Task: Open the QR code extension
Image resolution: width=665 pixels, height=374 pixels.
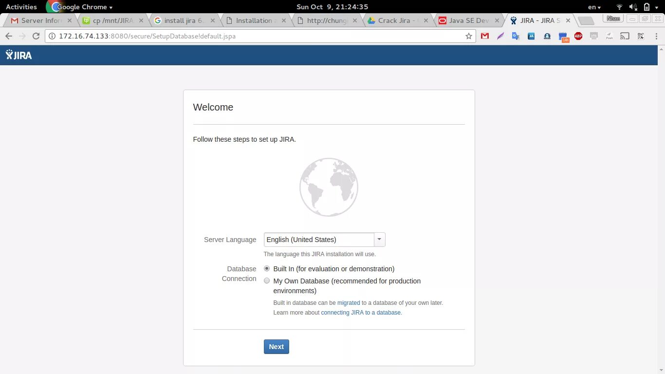Action: pos(640,36)
